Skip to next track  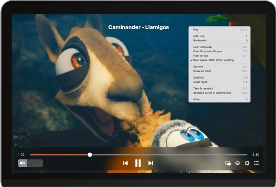[151, 163]
